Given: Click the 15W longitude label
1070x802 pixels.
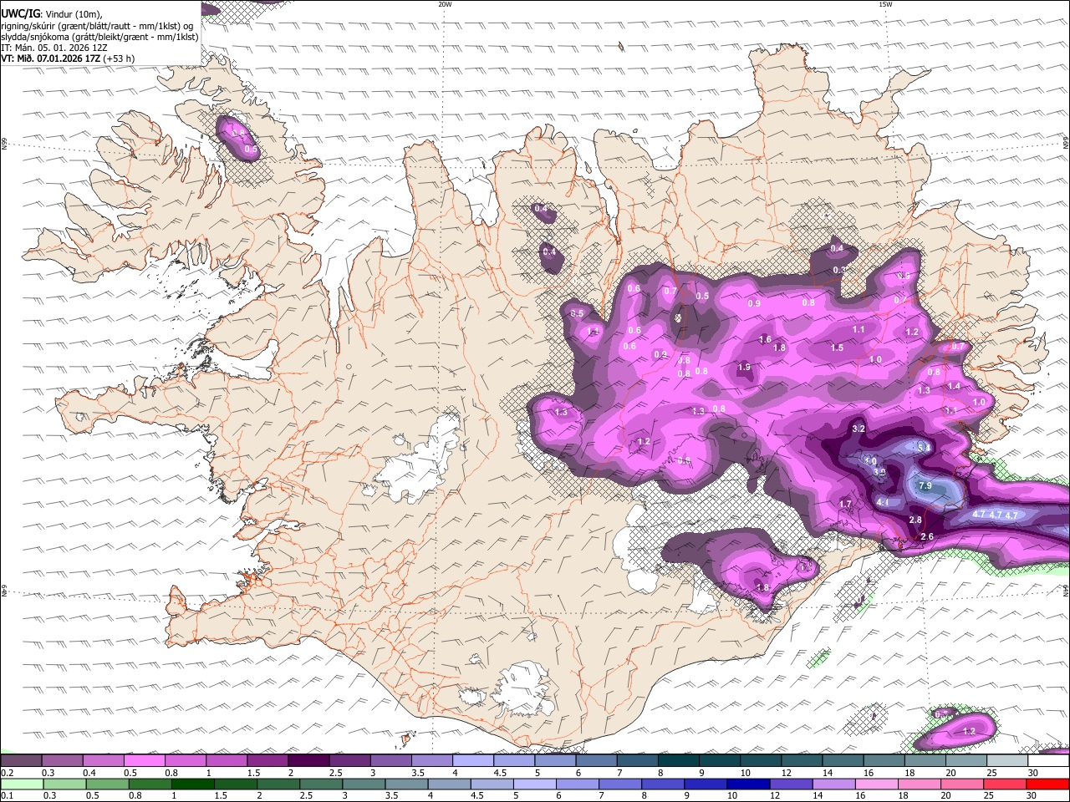Looking at the screenshot, I should point(885,4).
